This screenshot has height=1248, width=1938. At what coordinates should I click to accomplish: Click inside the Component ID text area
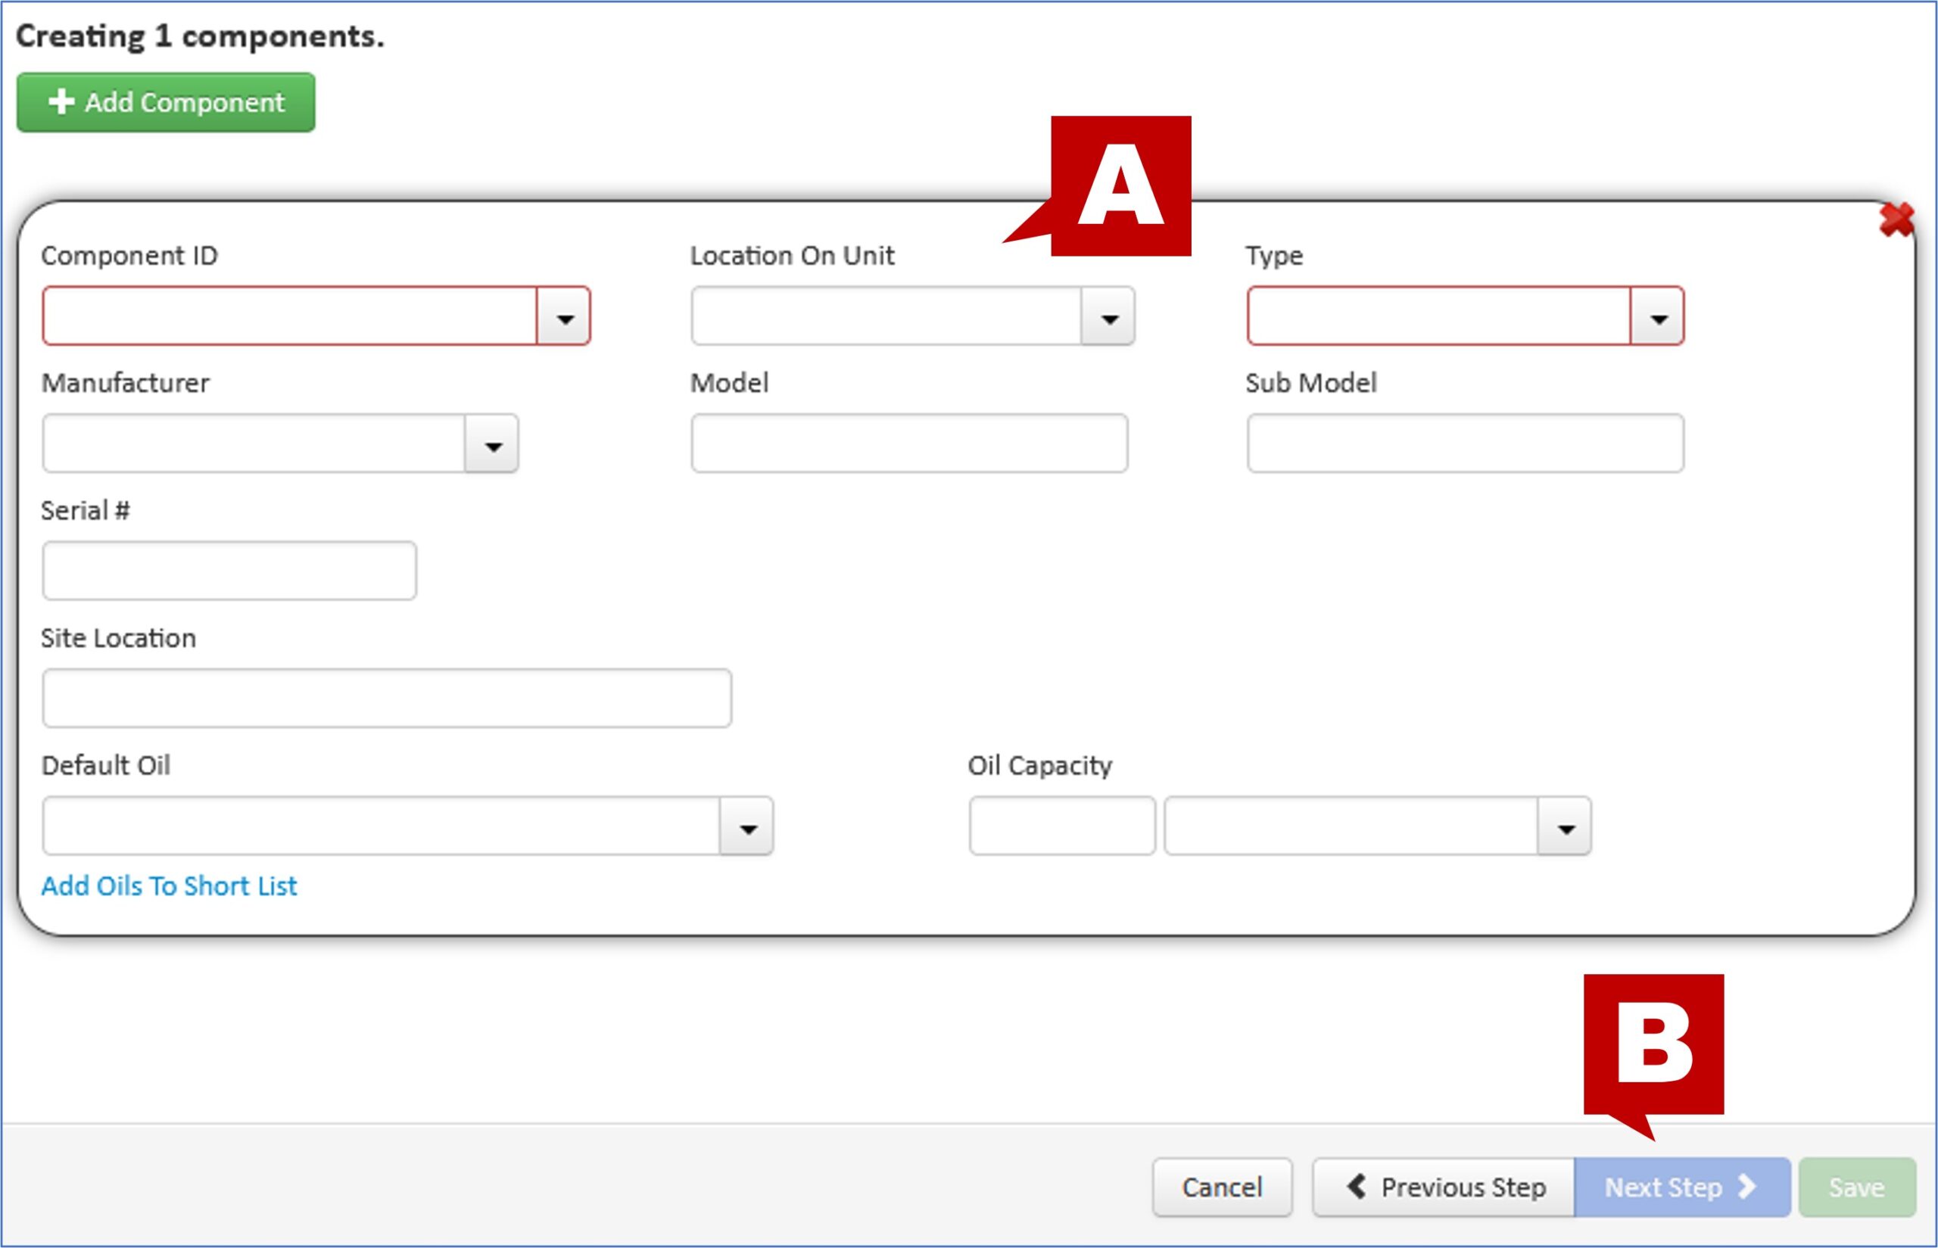(290, 317)
